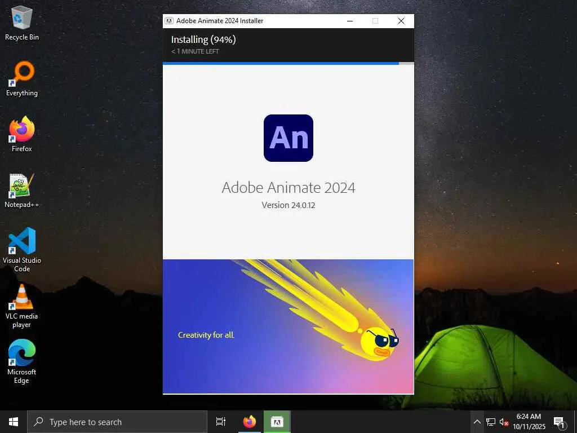Click the '< 1 MINUTE LEFT' text
This screenshot has height=433, width=577.
[195, 51]
